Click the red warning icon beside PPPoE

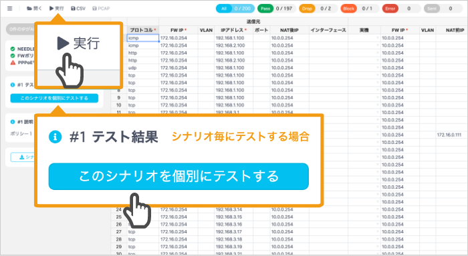13,63
